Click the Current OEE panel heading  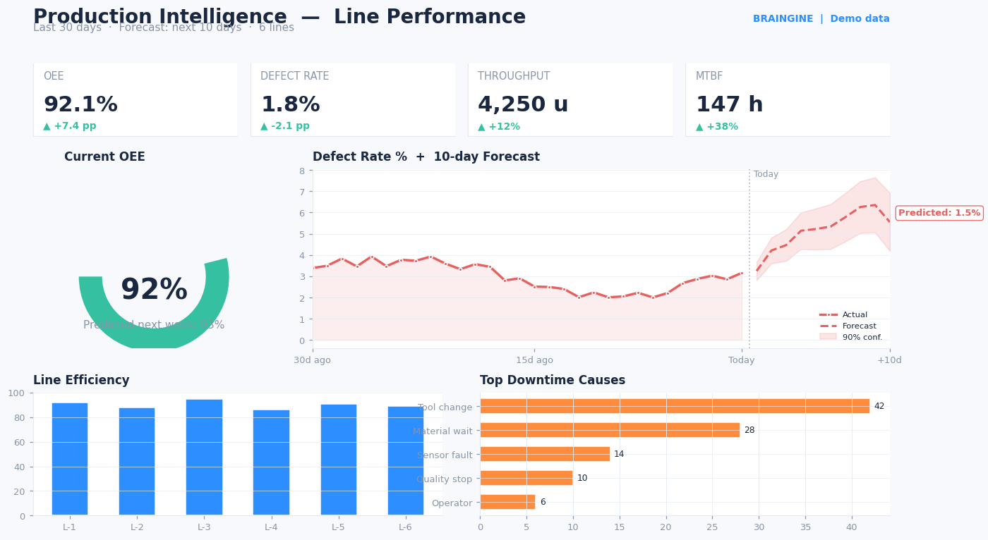tap(104, 157)
